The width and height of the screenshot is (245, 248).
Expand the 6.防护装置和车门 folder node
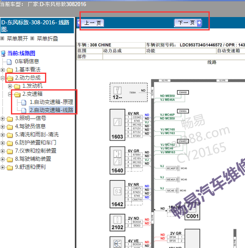coord(2,143)
